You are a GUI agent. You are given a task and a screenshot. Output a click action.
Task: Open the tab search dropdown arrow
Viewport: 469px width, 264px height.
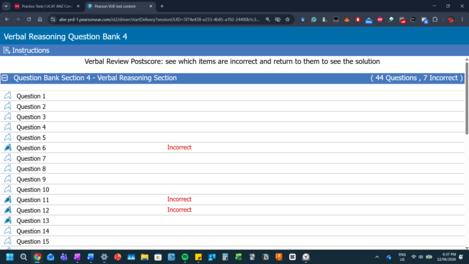tap(6, 6)
